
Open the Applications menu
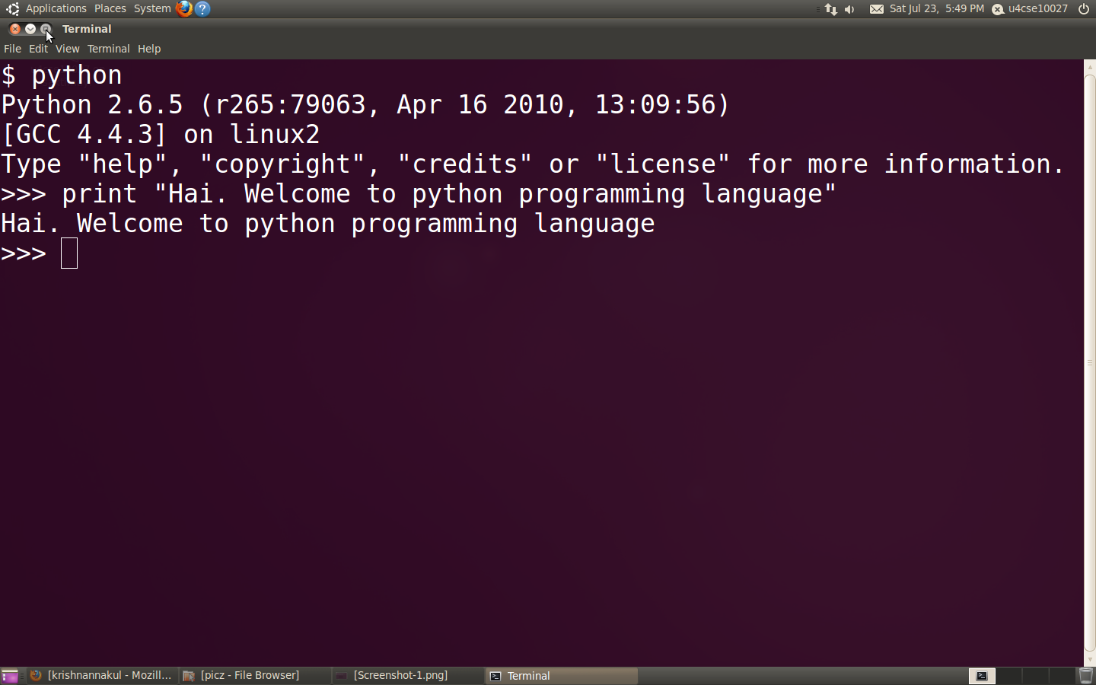[56, 8]
